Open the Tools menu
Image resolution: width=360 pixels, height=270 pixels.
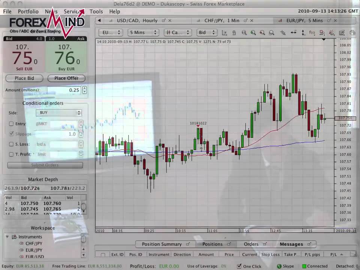click(96, 12)
